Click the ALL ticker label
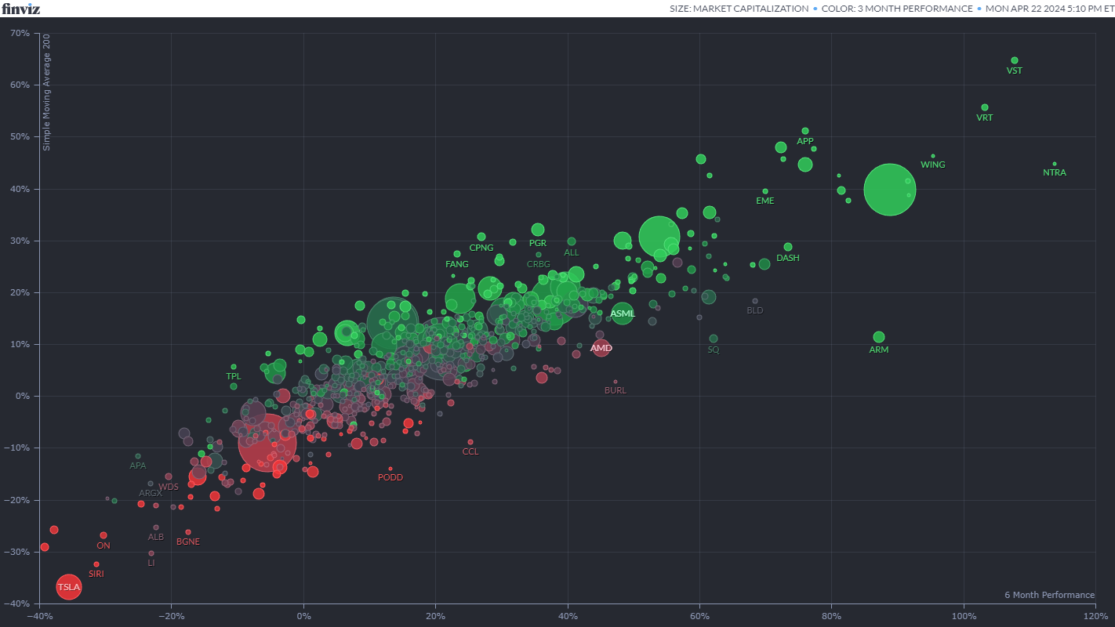This screenshot has width=1115, height=627. point(572,252)
